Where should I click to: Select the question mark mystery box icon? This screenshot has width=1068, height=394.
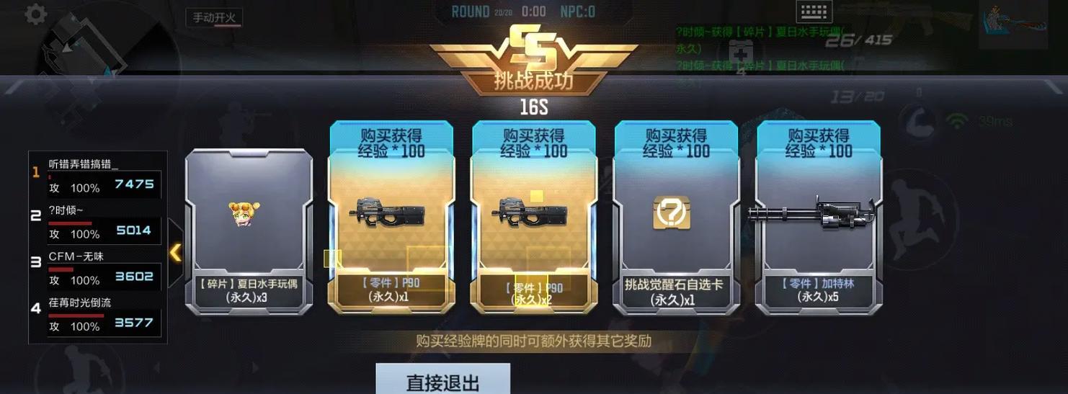coord(672,213)
